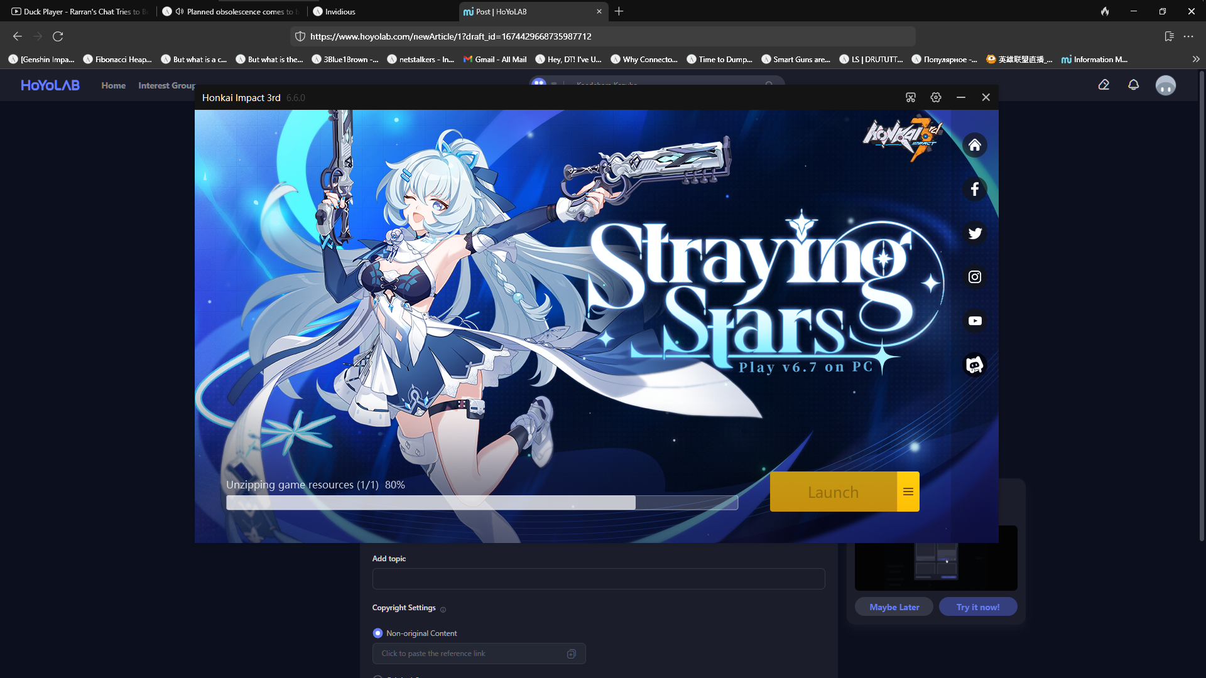
Task: Expand the bookmarks overflow chevron
Action: pos(1196,58)
